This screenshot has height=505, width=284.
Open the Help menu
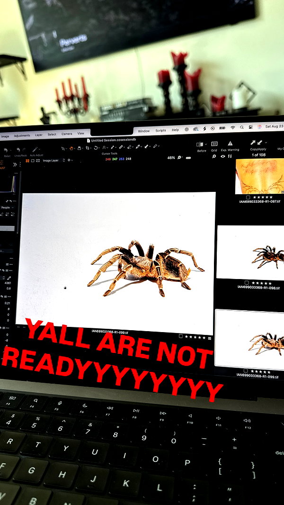pos(175,130)
